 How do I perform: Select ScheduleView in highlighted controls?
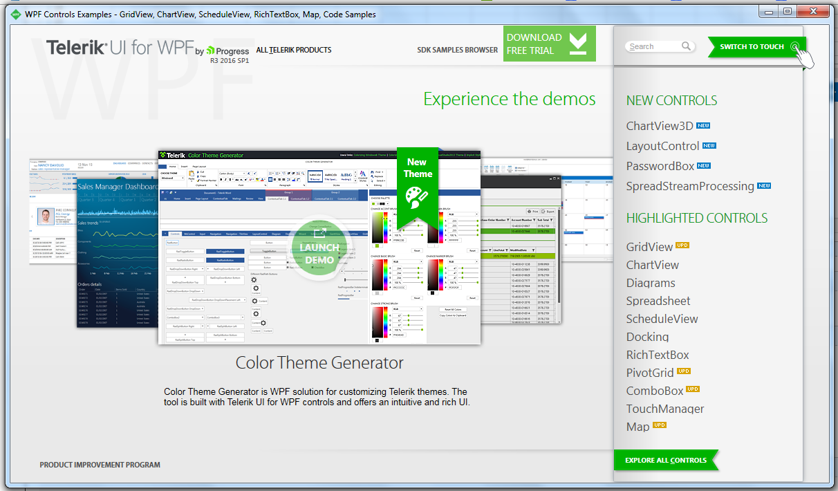[662, 319]
